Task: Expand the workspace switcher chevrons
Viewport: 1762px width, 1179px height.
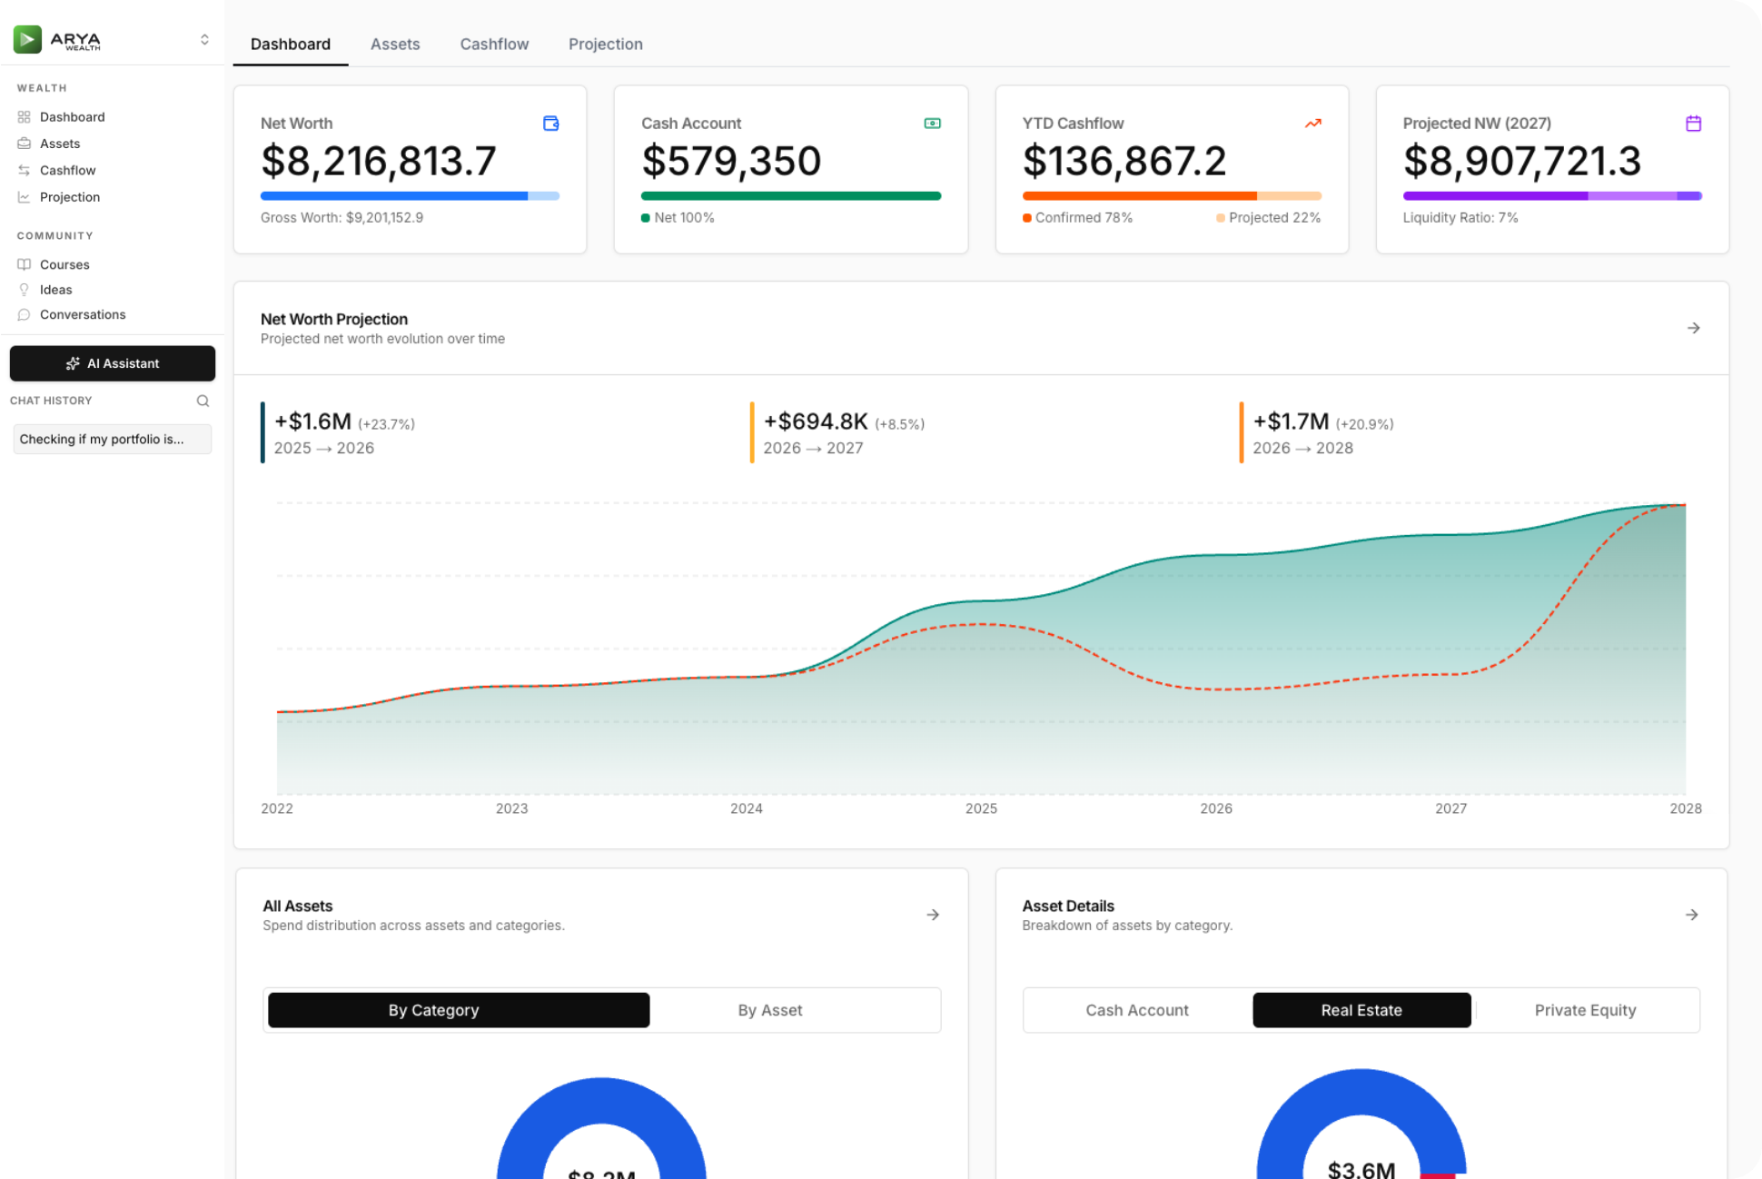Action: [x=204, y=39]
